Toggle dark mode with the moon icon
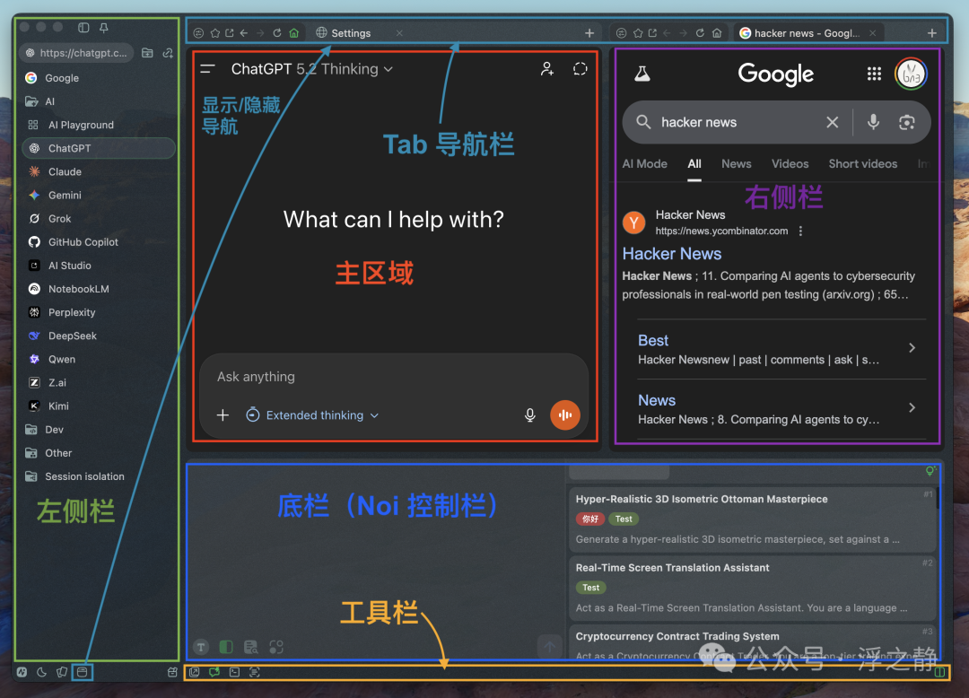This screenshot has height=698, width=969. [41, 672]
